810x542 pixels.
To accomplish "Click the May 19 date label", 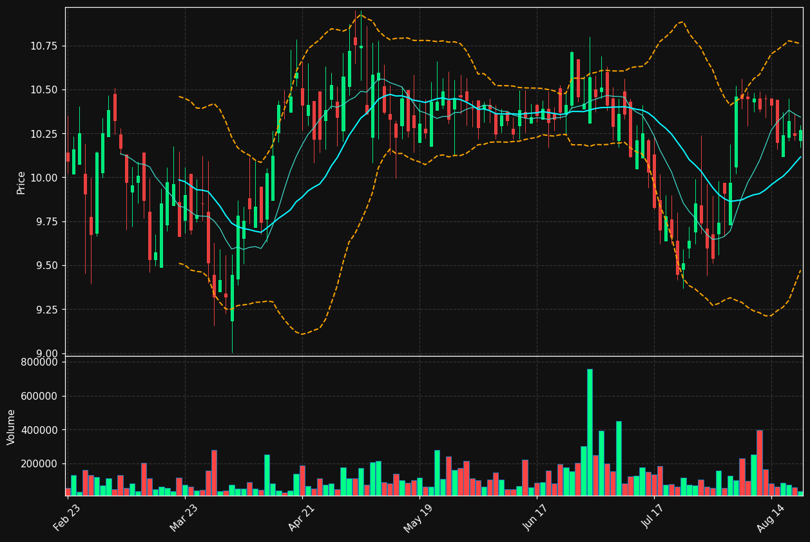I will pos(419,518).
